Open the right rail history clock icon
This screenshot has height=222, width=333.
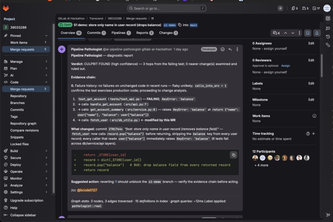coord(328,36)
